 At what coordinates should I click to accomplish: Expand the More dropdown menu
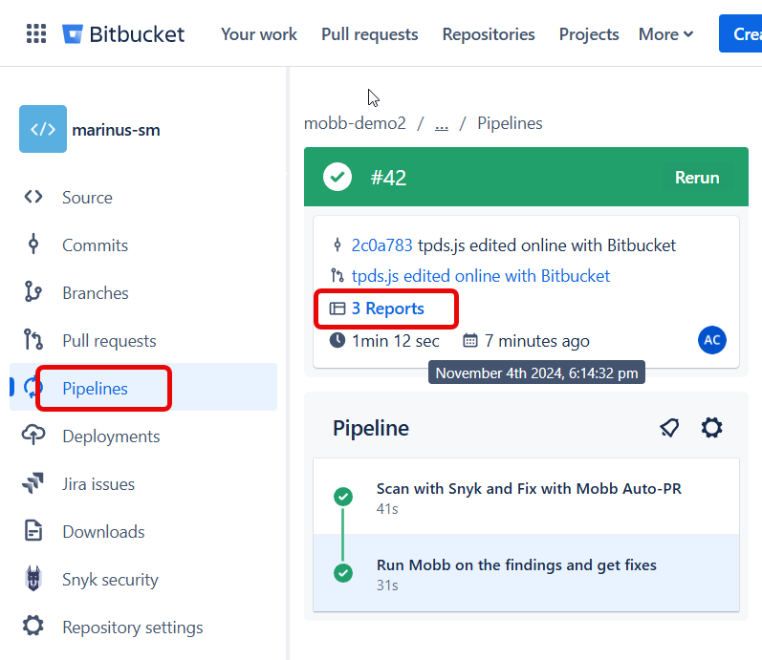coord(665,34)
